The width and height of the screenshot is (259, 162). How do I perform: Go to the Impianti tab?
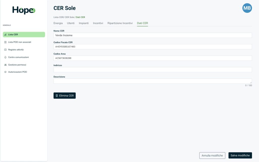84,23
